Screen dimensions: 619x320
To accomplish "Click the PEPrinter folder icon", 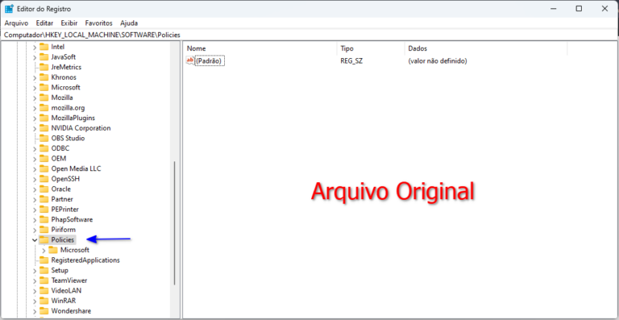I will [44, 209].
